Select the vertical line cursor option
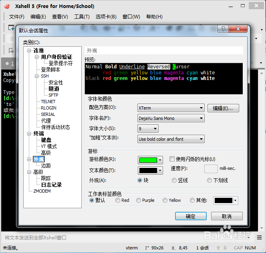Image resolution: width=266 pixels, height=253 pixels. coord(174,180)
